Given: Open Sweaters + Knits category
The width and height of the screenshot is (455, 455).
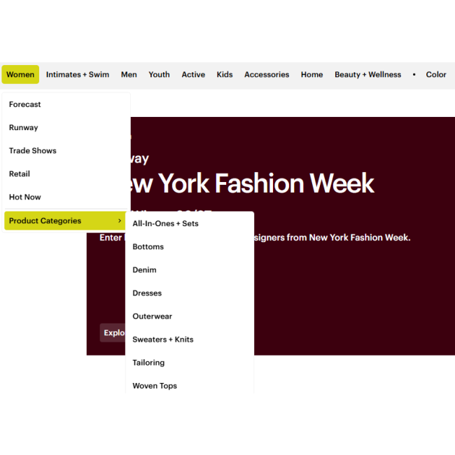Looking at the screenshot, I should (190, 339).
